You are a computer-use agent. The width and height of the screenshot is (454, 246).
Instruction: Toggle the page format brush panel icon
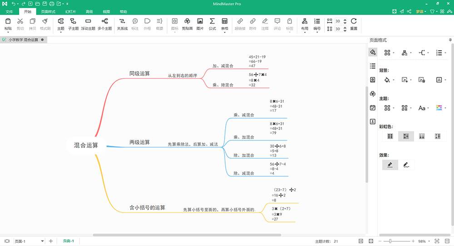[x=373, y=52]
